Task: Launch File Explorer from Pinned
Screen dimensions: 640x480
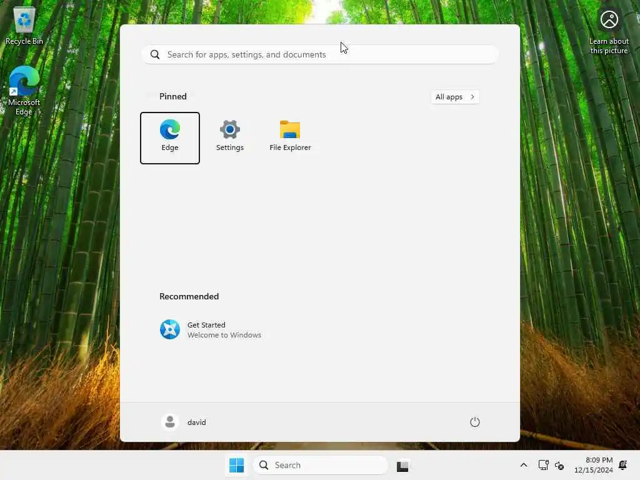Action: pos(290,138)
